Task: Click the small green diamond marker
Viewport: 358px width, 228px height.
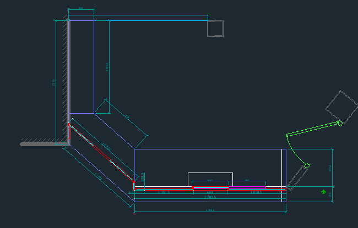Action: pos(323,192)
